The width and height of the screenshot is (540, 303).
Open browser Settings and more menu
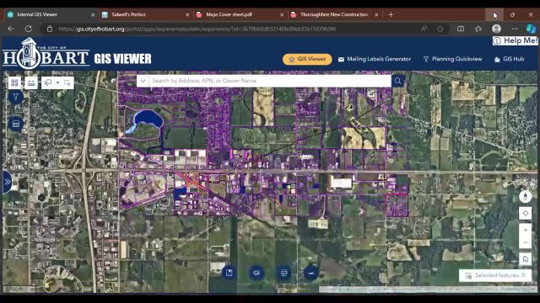point(514,29)
